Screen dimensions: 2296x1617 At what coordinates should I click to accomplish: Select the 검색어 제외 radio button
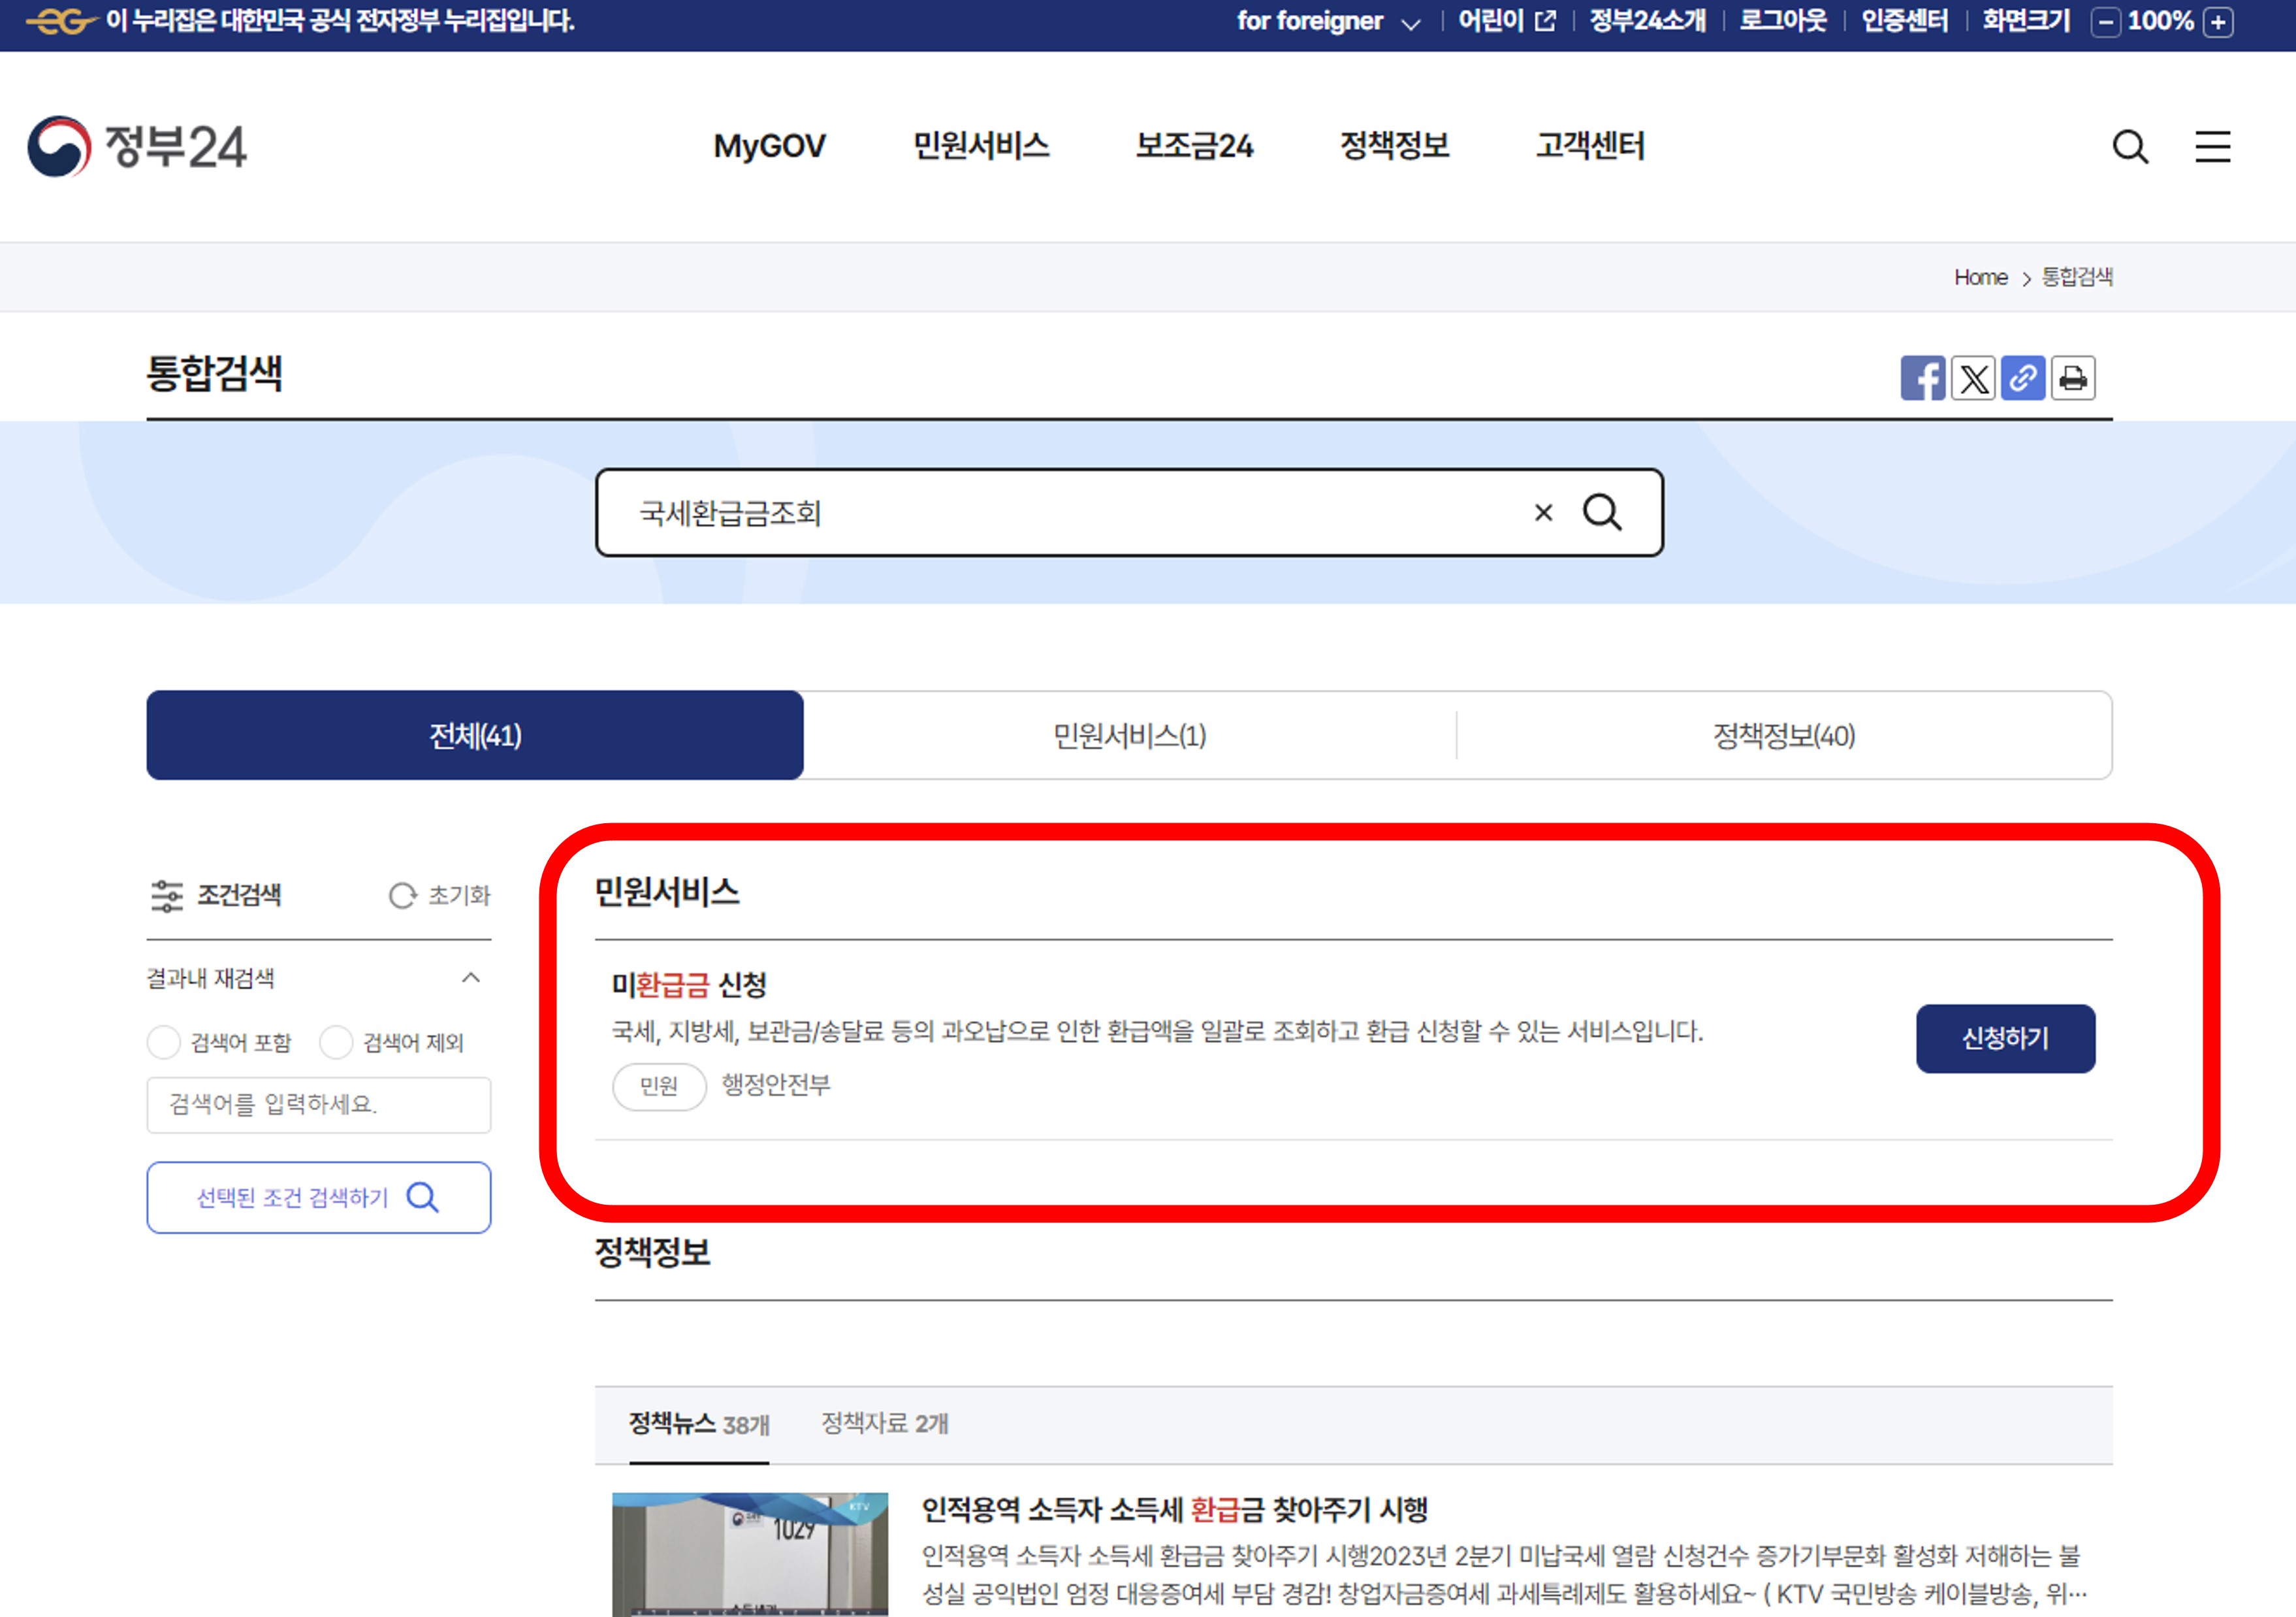tap(337, 1041)
